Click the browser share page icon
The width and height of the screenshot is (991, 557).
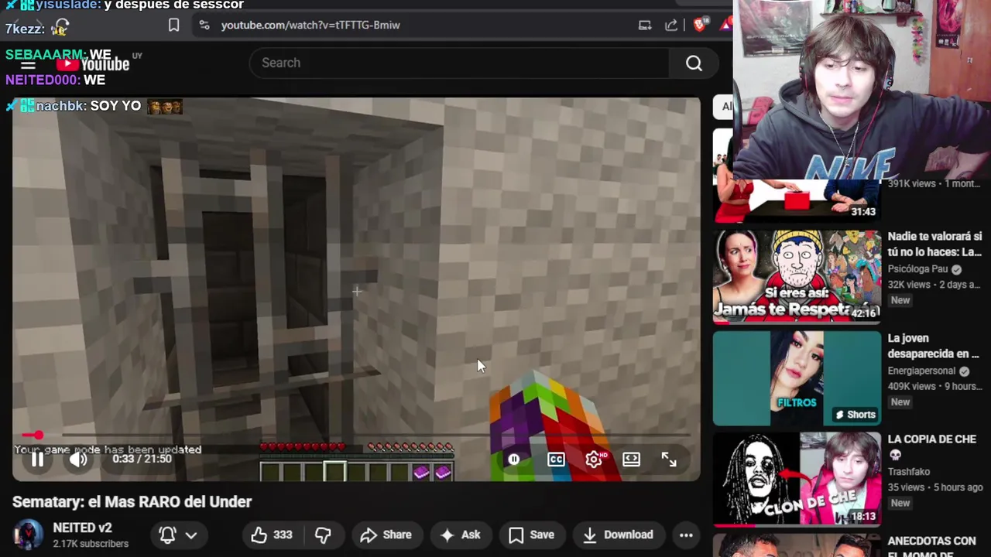[671, 25]
